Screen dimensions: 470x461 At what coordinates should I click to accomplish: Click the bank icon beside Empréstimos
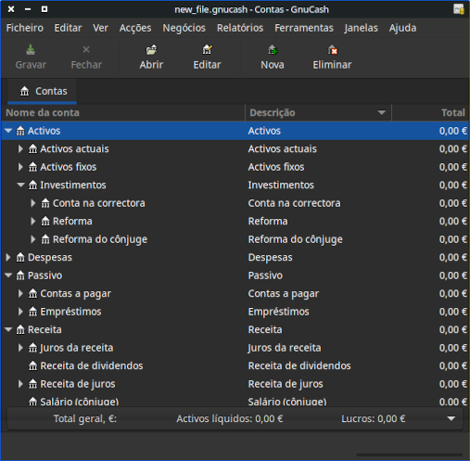[32, 312]
